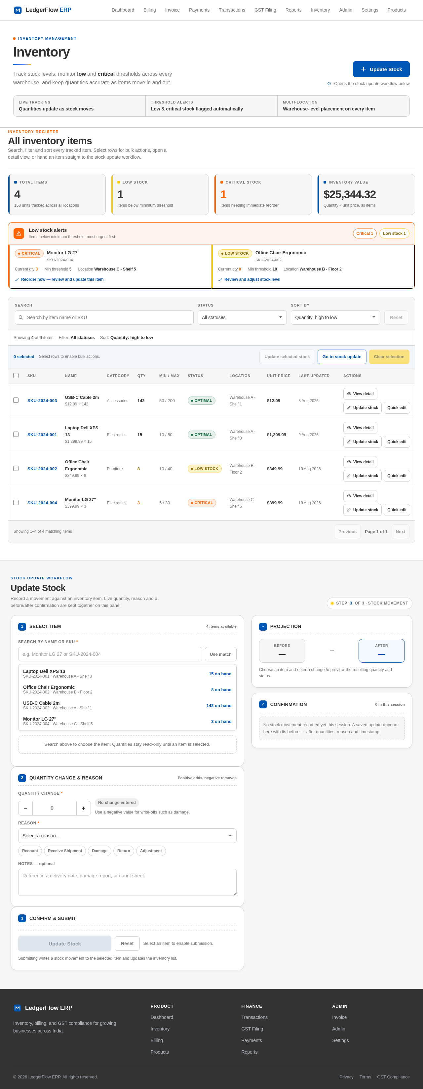The image size is (423, 1089).
Task: Expand the Sort by Quantity dropdown
Action: pos(335,317)
